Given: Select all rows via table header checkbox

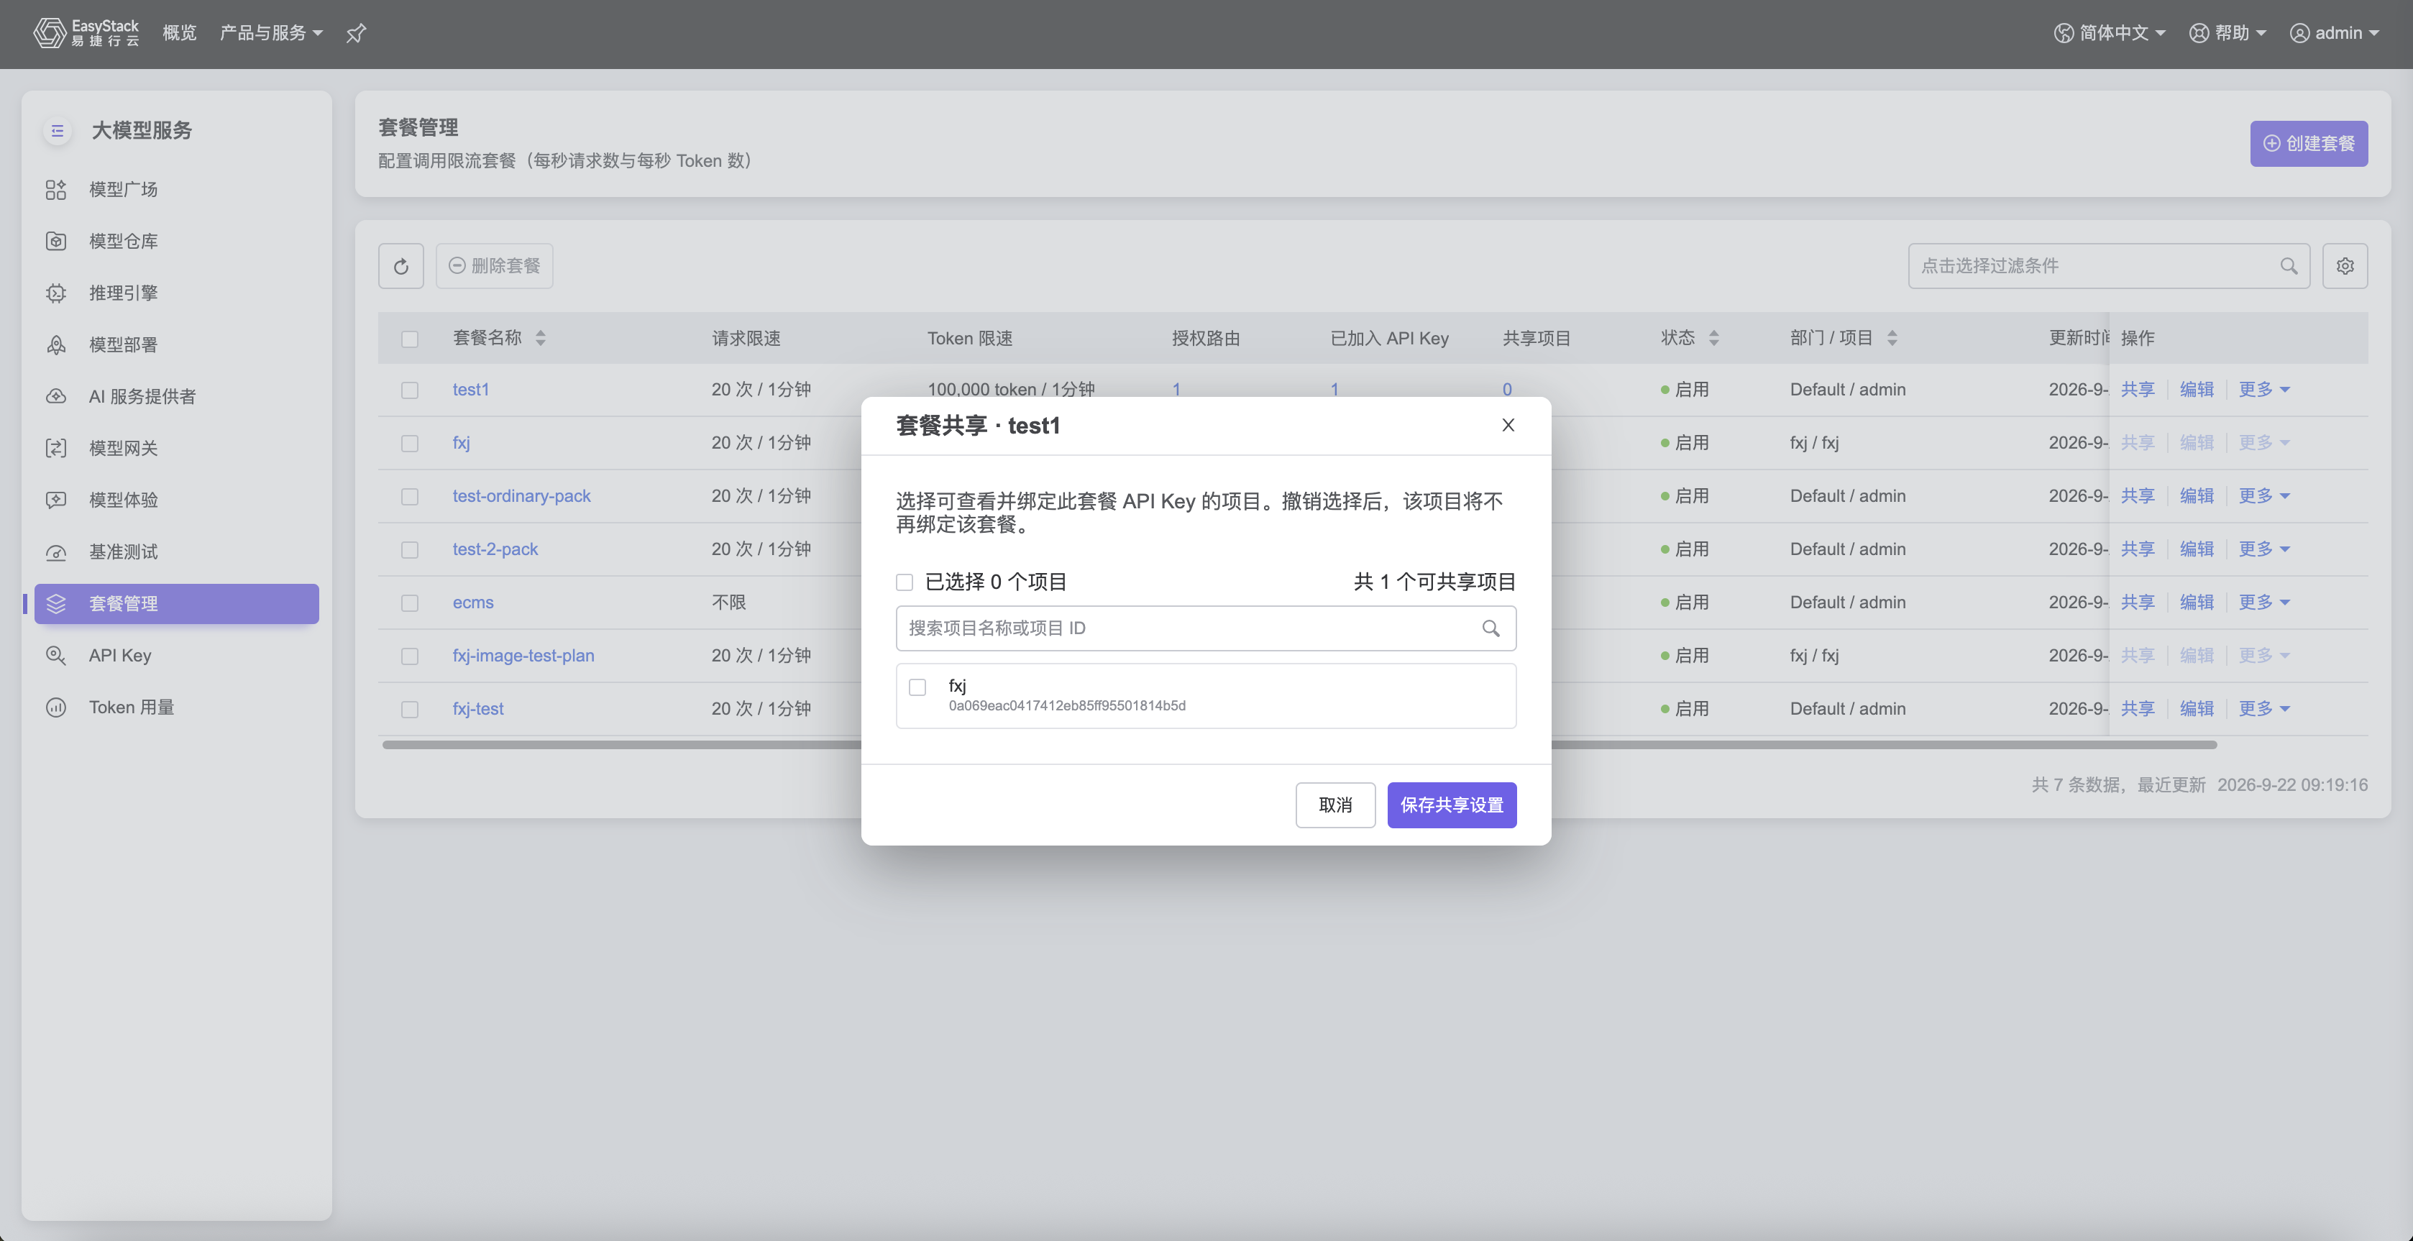Looking at the screenshot, I should 409,339.
